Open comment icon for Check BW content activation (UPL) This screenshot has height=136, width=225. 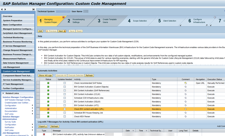click(186, 109)
